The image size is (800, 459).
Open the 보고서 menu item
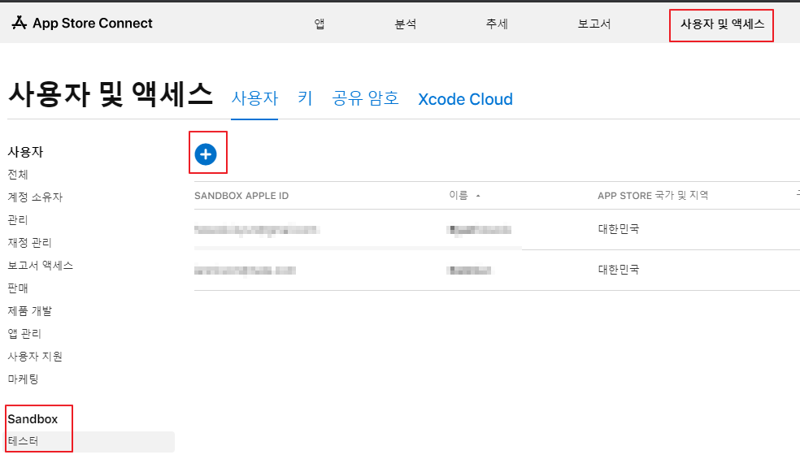[593, 24]
